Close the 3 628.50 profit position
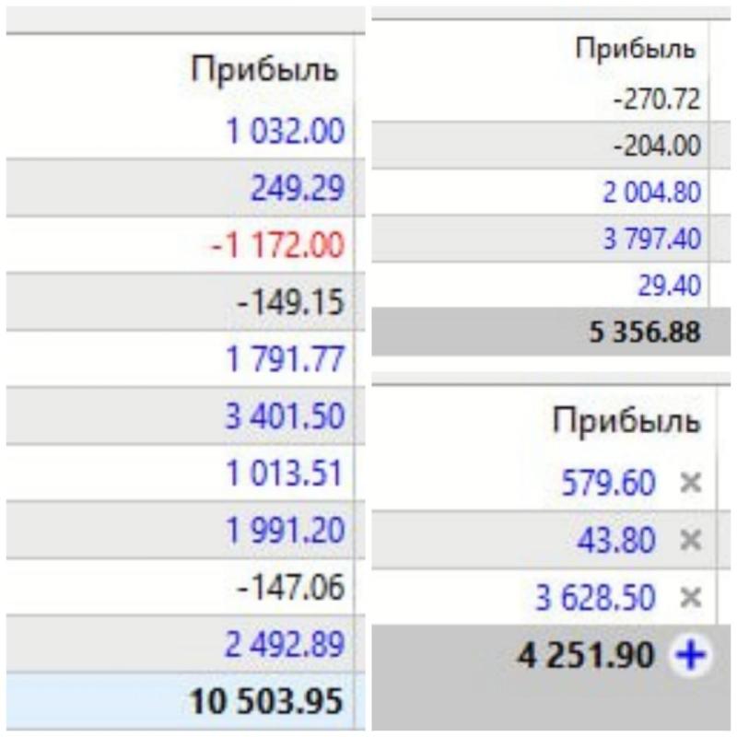This screenshot has height=737, width=737. click(690, 597)
